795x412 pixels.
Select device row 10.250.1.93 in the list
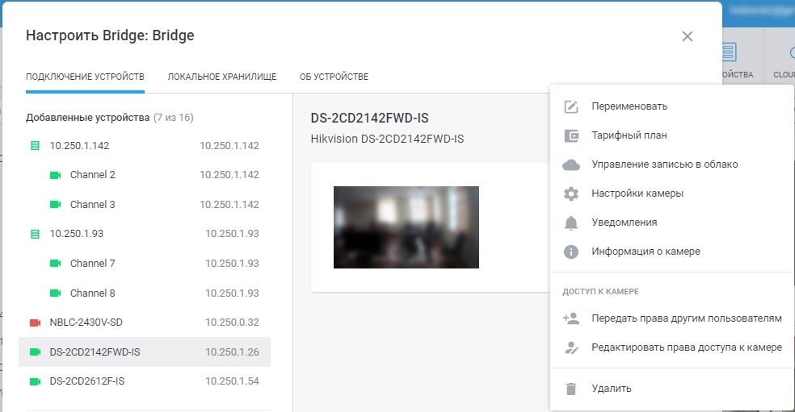145,234
